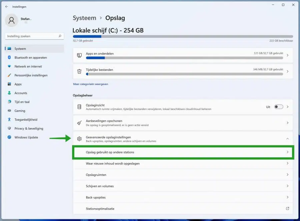Screen dimensions: 300x221
Task: Click the Persoonlijke instellingen brush icon
Action: (9, 75)
